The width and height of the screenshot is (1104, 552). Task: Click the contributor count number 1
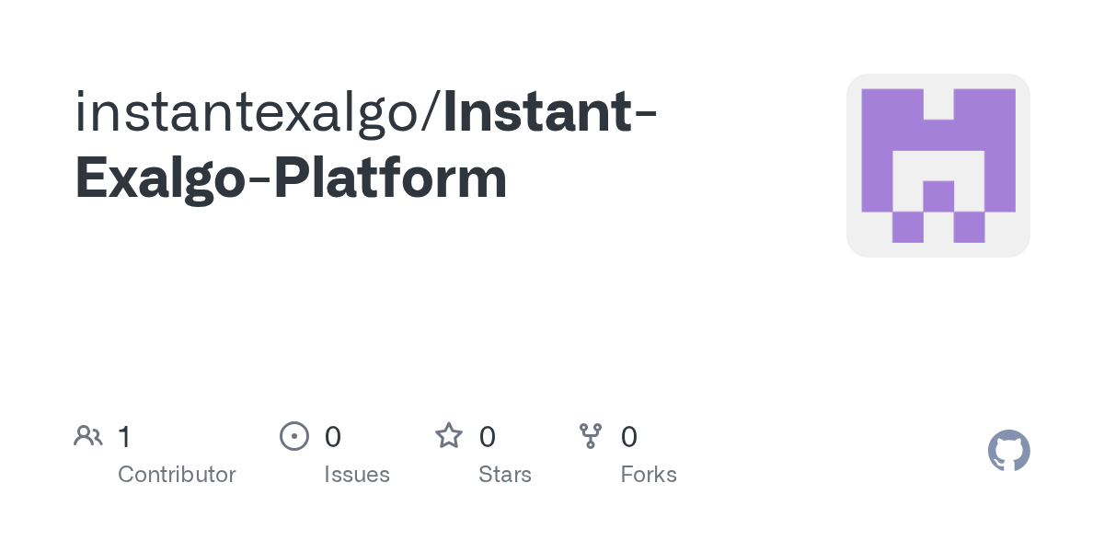coord(124,437)
